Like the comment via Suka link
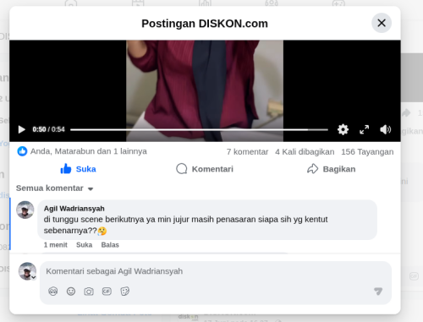Viewport: 423px width, 322px height. tap(84, 245)
